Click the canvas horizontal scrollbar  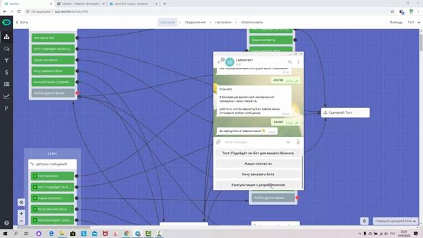(x=54, y=227)
